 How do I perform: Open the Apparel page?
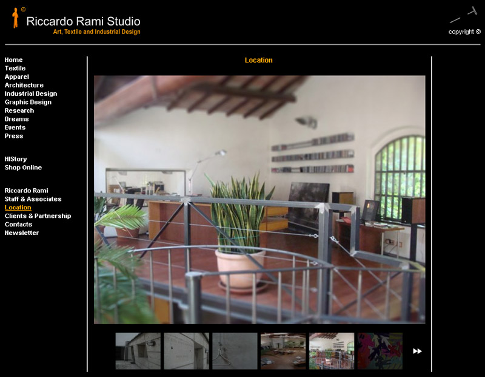(x=17, y=76)
